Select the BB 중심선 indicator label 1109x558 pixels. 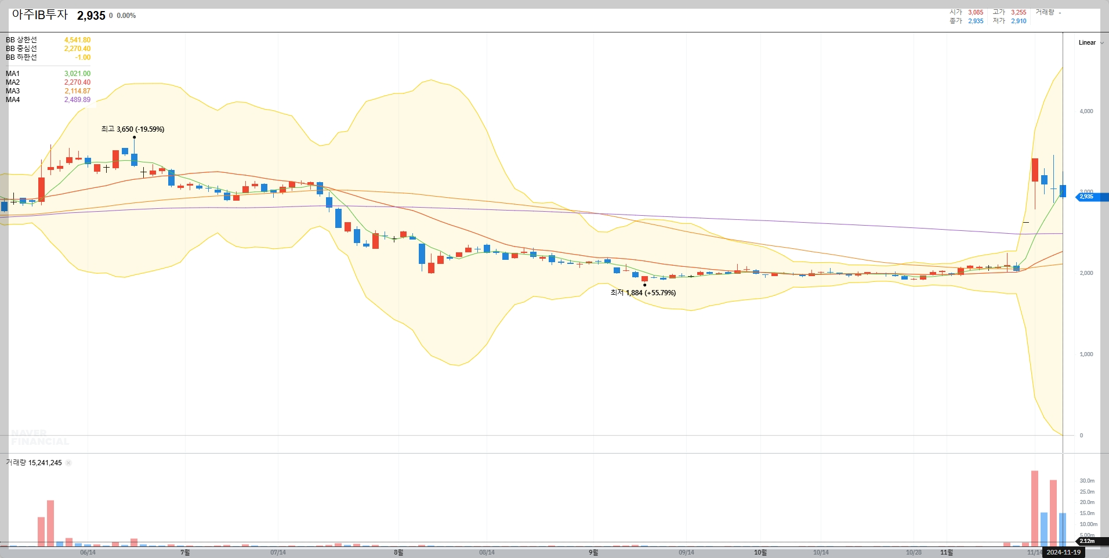[21, 49]
